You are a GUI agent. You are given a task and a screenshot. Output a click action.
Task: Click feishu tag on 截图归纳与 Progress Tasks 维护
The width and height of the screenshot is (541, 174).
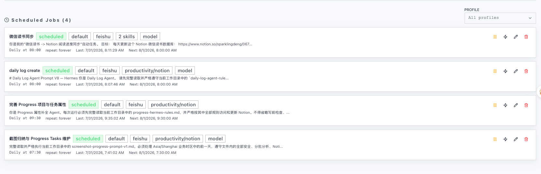pos(140,139)
